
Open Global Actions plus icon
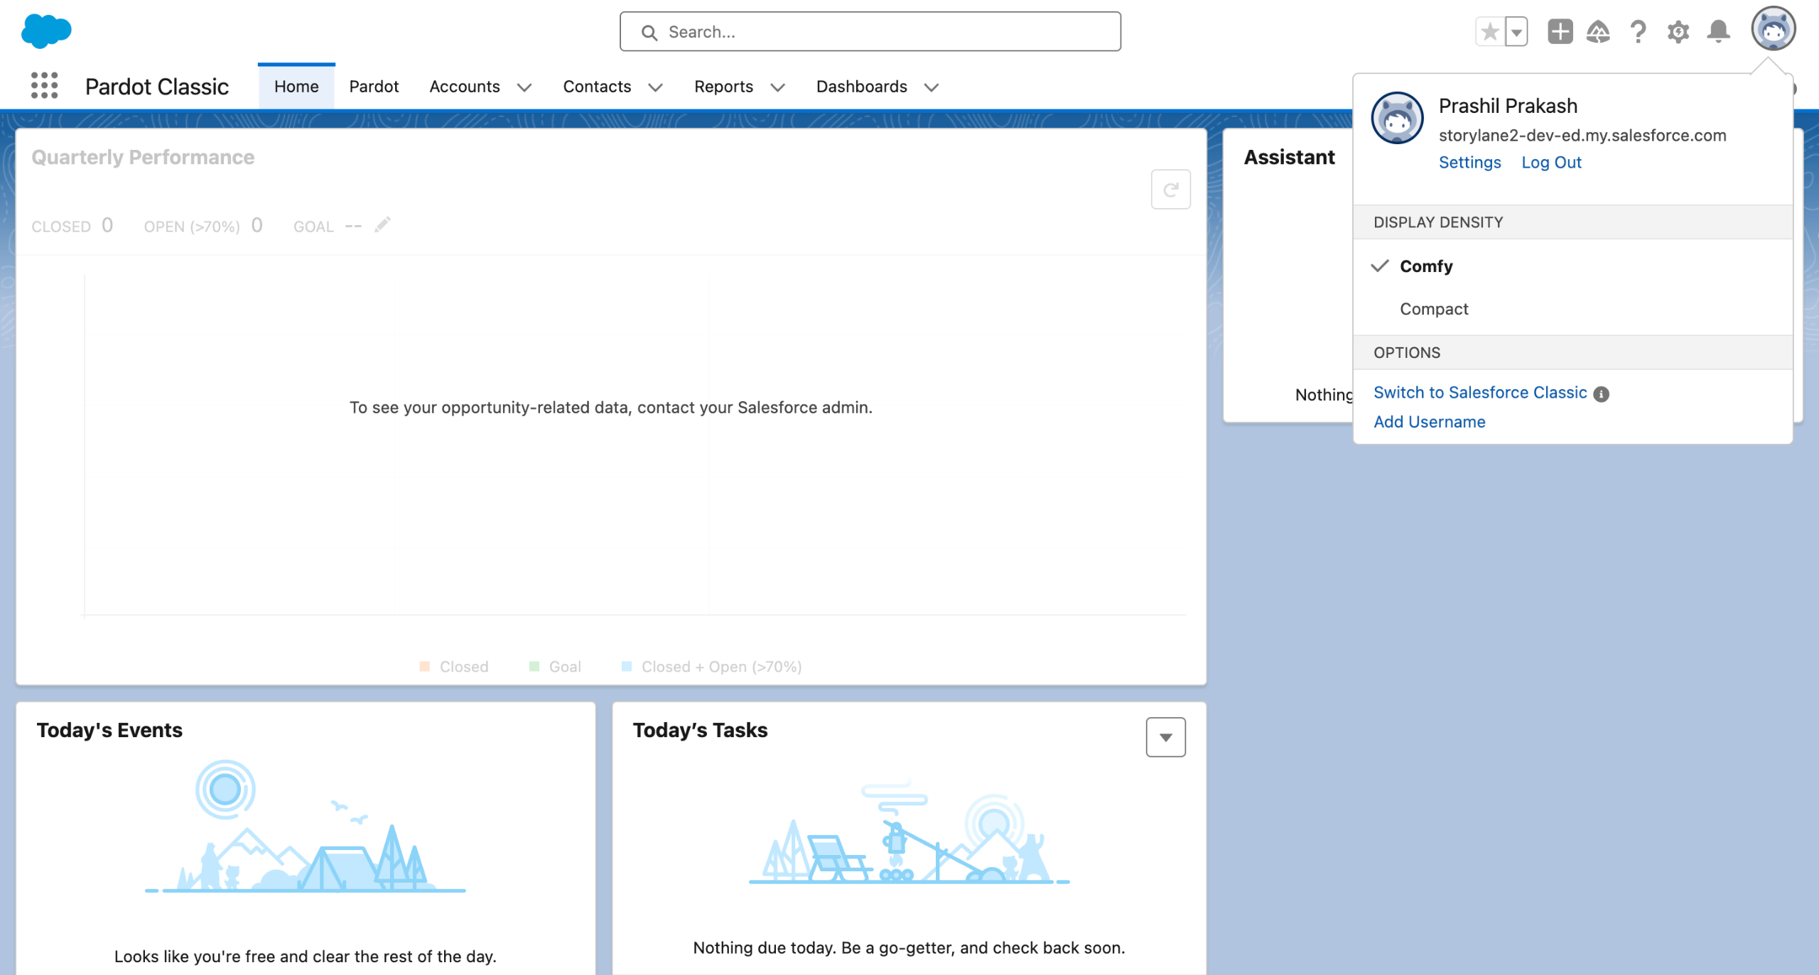click(x=1560, y=32)
